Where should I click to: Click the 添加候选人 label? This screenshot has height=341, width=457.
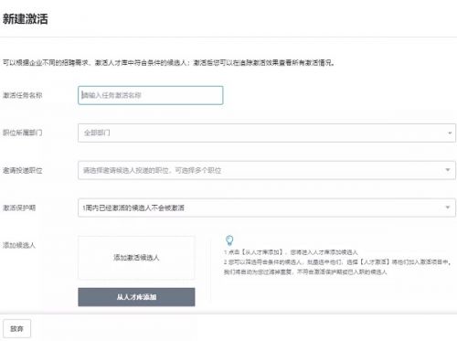(19, 245)
